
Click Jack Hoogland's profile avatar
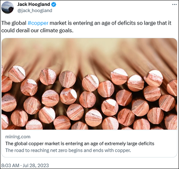click(x=8, y=8)
